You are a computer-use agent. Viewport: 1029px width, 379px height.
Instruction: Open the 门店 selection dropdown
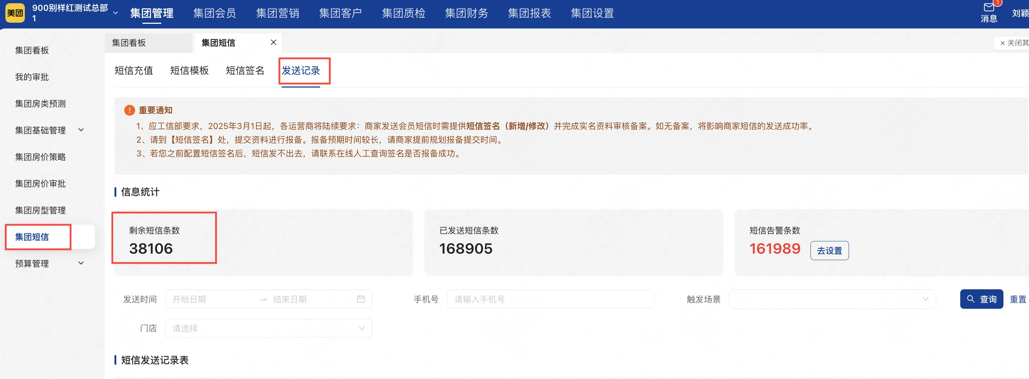pos(269,328)
